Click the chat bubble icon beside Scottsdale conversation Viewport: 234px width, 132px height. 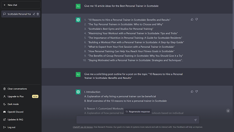[x=4, y=14]
